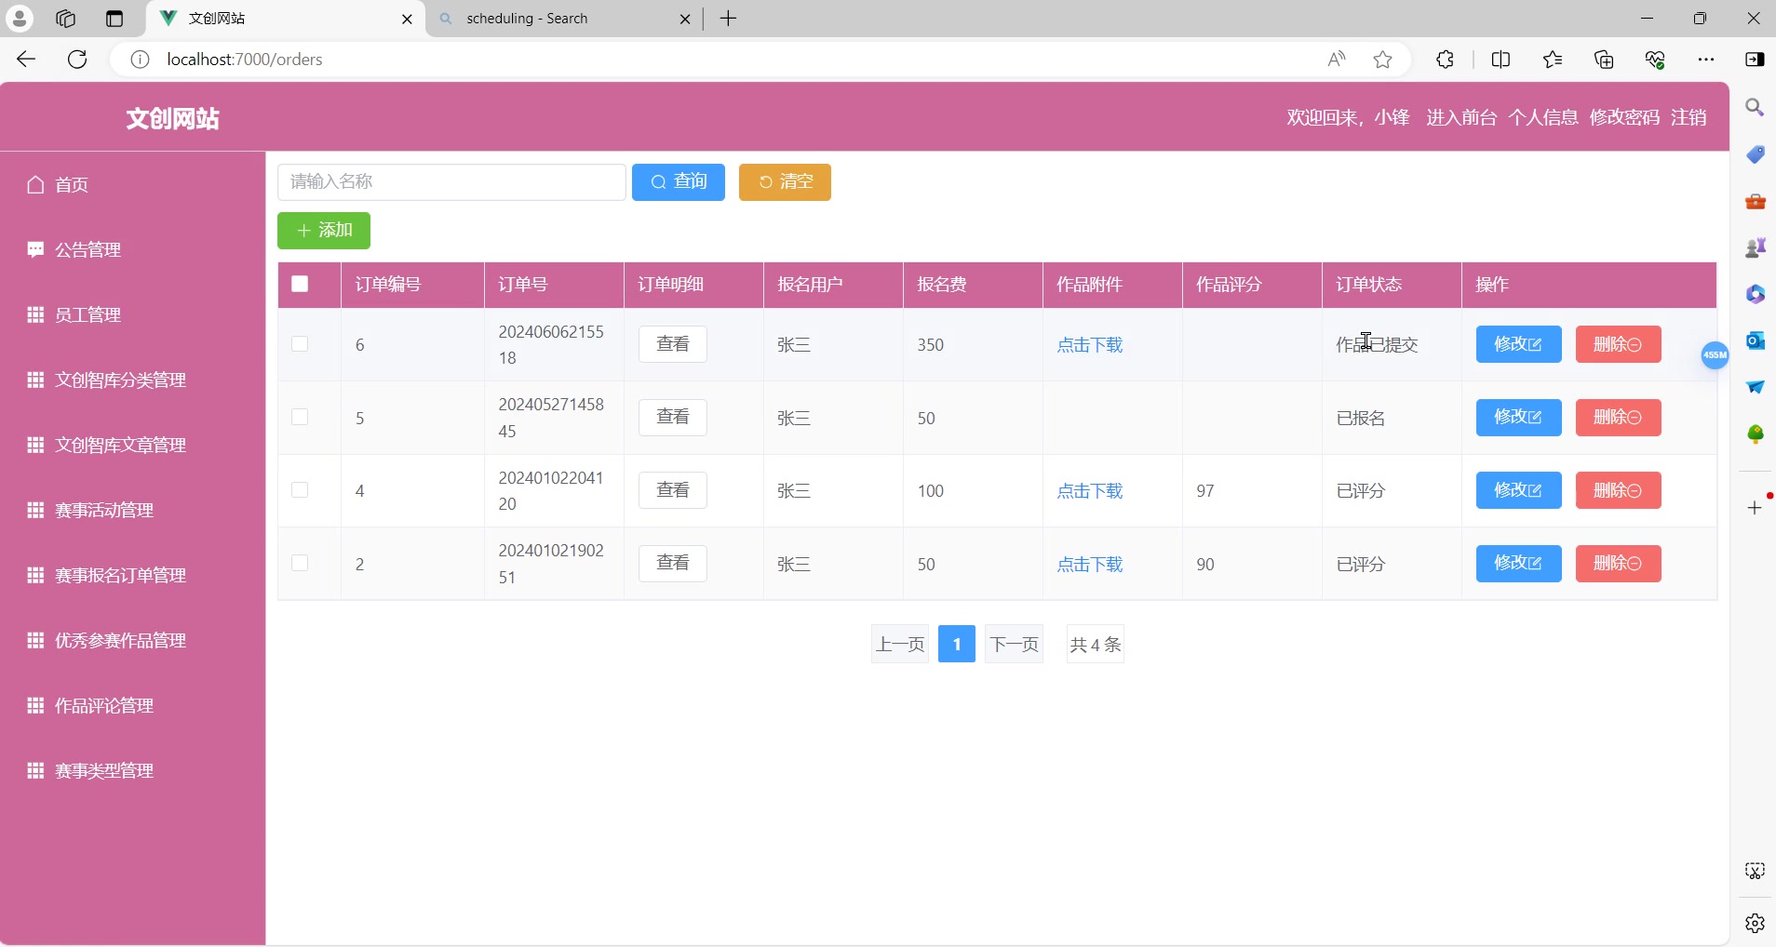Open a new browser tab with plus
Screen dimensions: 1776x947
(729, 19)
